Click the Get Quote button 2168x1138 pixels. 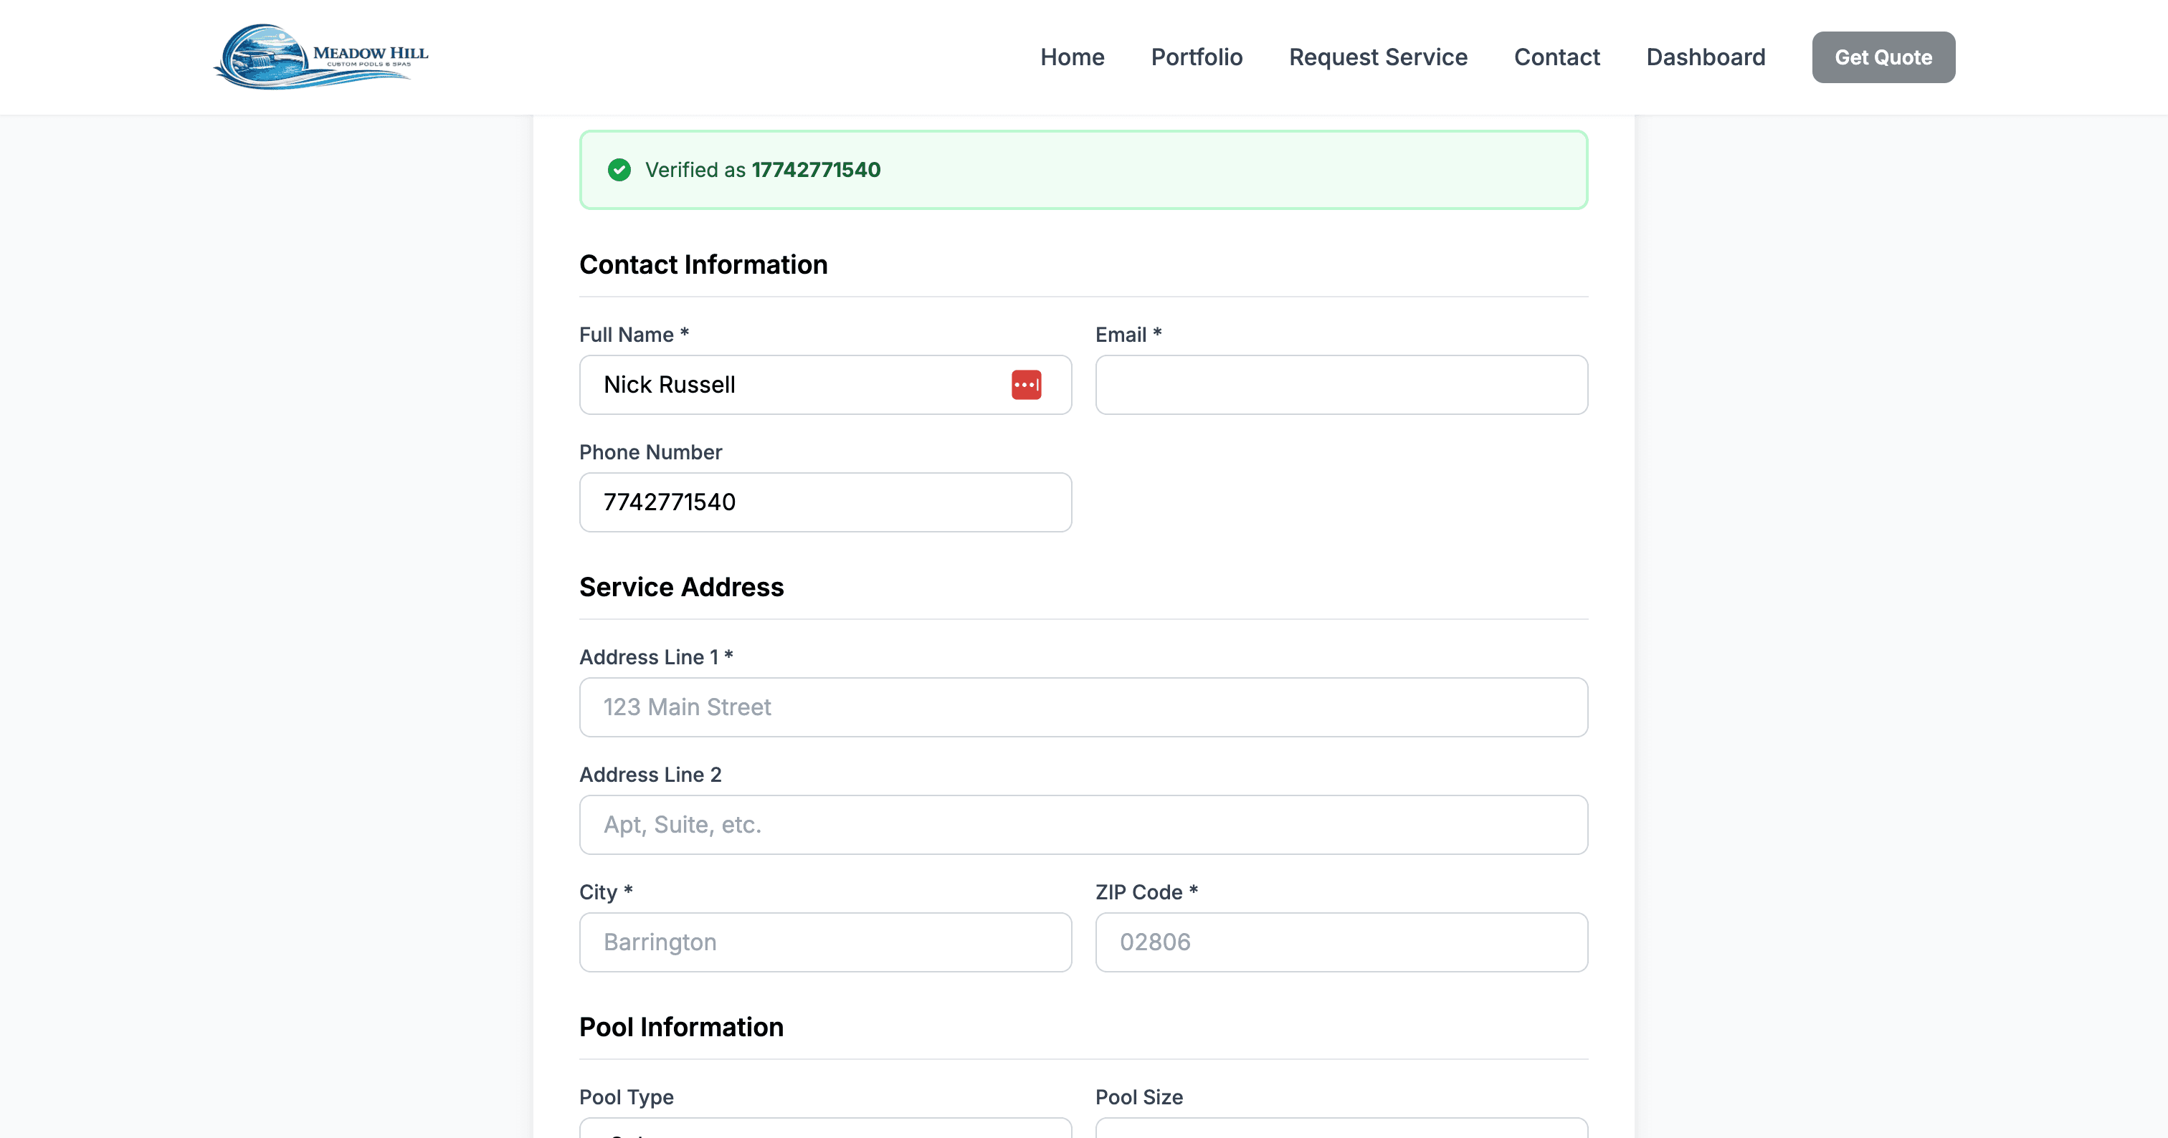[1883, 57]
